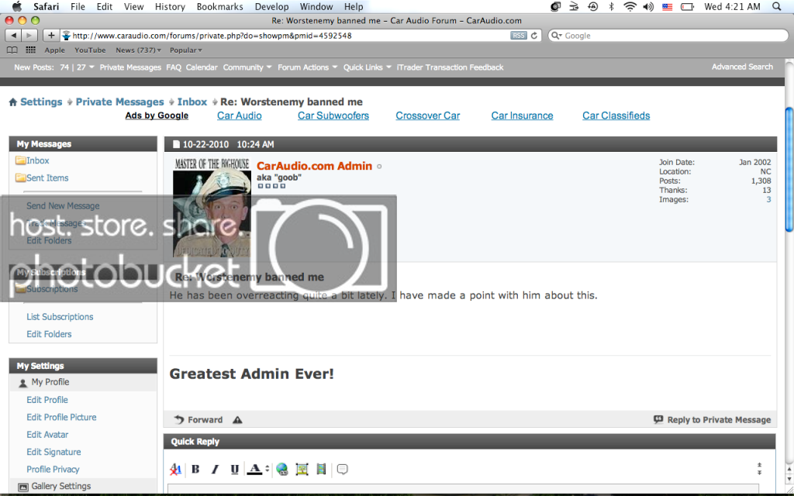This screenshot has width=794, height=496.
Task: Open the Forum Actions dropdown
Action: click(307, 67)
